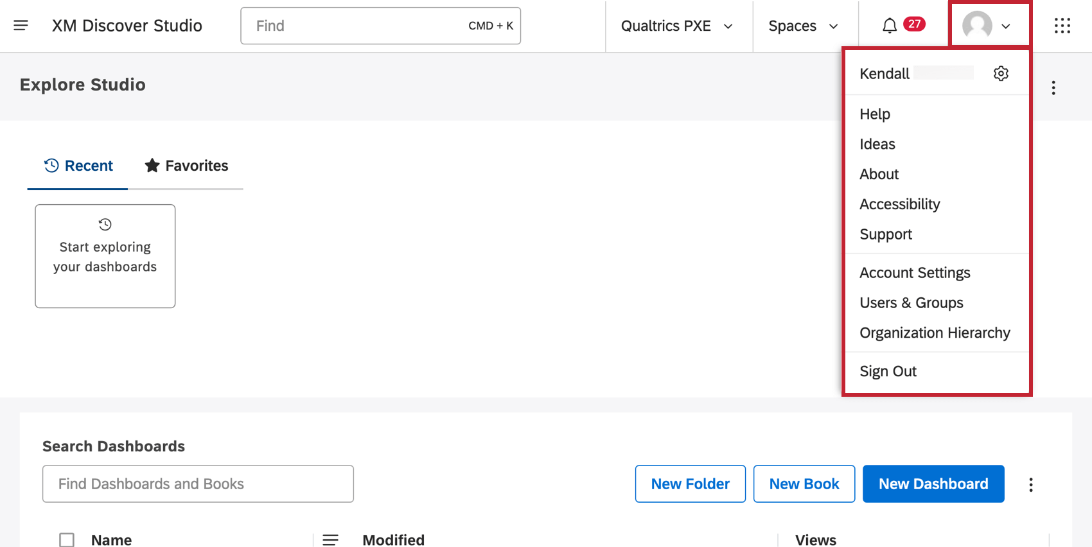Click the gear icon beside Kendall
The image size is (1092, 547).
pos(1001,74)
